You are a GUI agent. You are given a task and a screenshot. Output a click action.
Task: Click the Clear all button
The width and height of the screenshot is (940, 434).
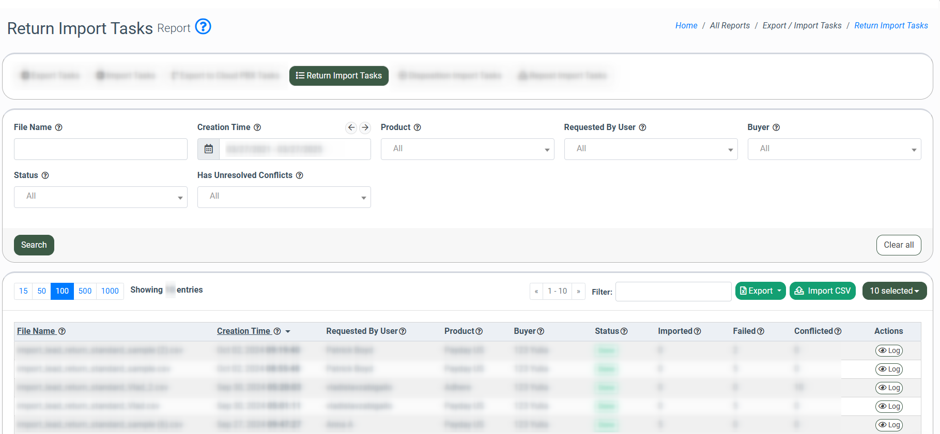(898, 245)
